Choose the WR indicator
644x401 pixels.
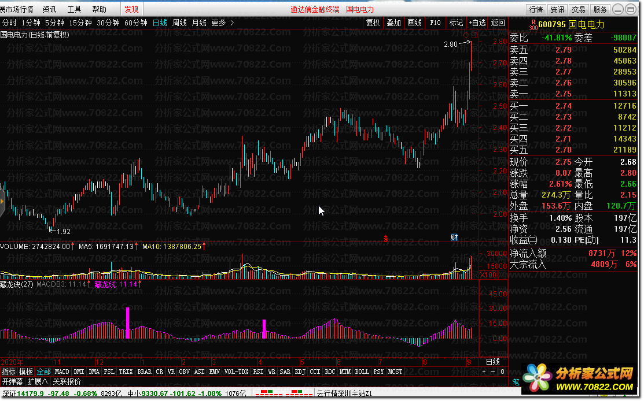(271, 372)
